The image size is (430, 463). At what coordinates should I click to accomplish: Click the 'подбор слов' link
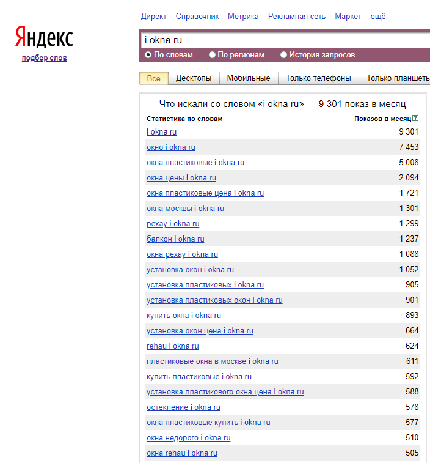tap(44, 58)
